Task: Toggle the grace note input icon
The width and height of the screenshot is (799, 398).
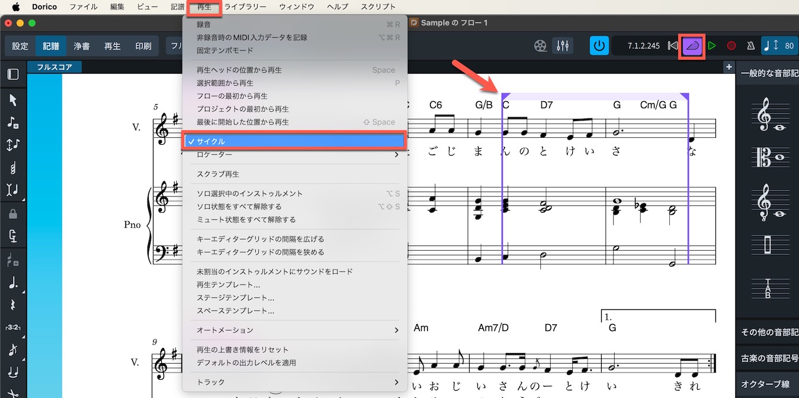Action: click(x=13, y=350)
